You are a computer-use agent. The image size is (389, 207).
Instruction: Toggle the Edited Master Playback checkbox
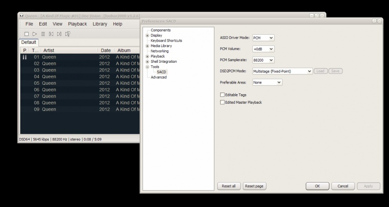pos(222,102)
